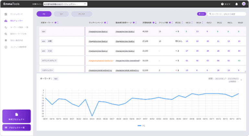Image resolution: width=249 pixels, height=136 pixels.
Task: Sort by monthly search volume column arrows
Action: pos(156,23)
